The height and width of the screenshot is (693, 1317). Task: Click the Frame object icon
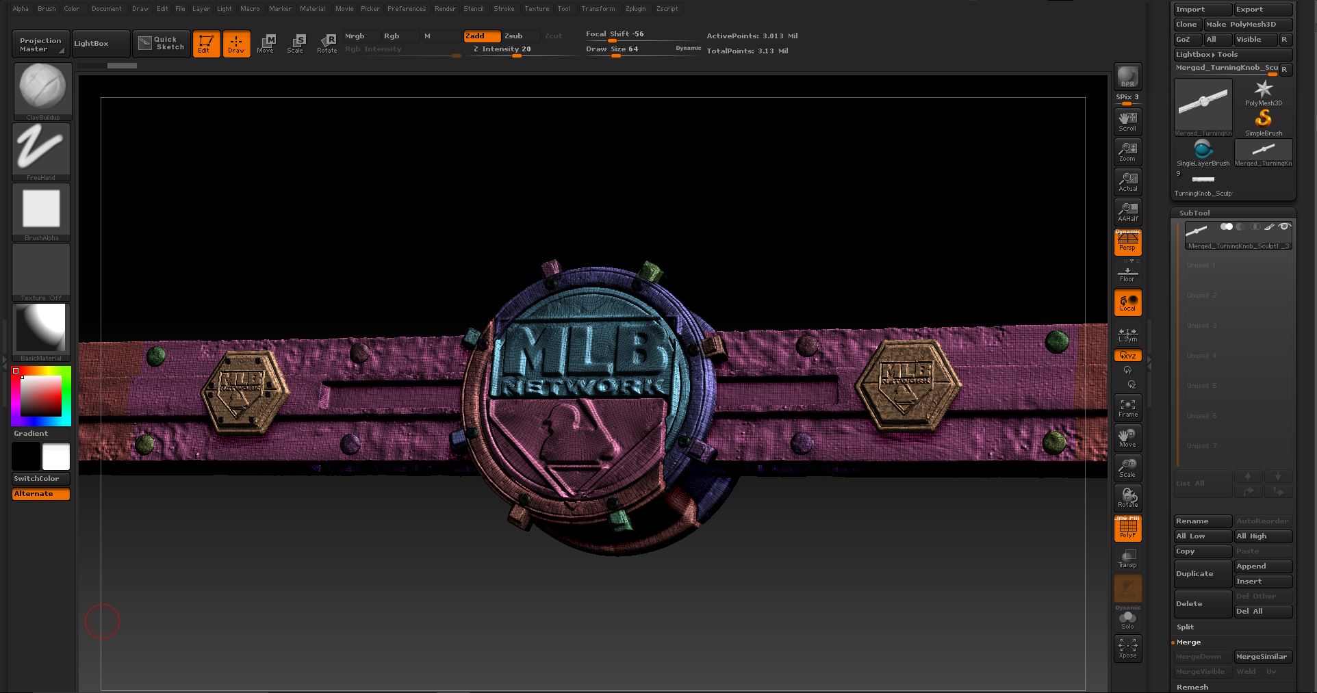(x=1127, y=407)
